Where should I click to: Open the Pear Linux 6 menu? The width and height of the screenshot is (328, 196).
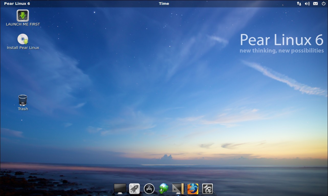[17, 4]
